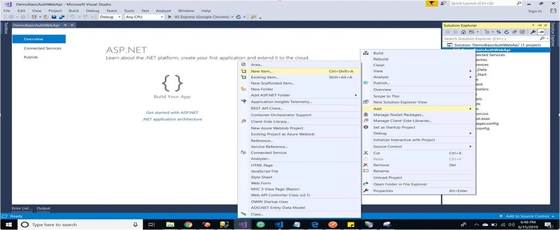
Task: Click the Quick Launch search box
Action: click(x=486, y=3)
